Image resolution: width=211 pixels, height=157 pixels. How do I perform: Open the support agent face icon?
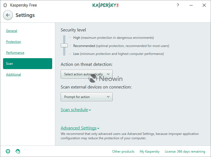[18, 151]
